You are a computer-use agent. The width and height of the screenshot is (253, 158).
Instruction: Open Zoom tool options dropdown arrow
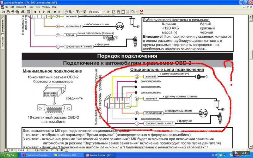coord(73,12)
